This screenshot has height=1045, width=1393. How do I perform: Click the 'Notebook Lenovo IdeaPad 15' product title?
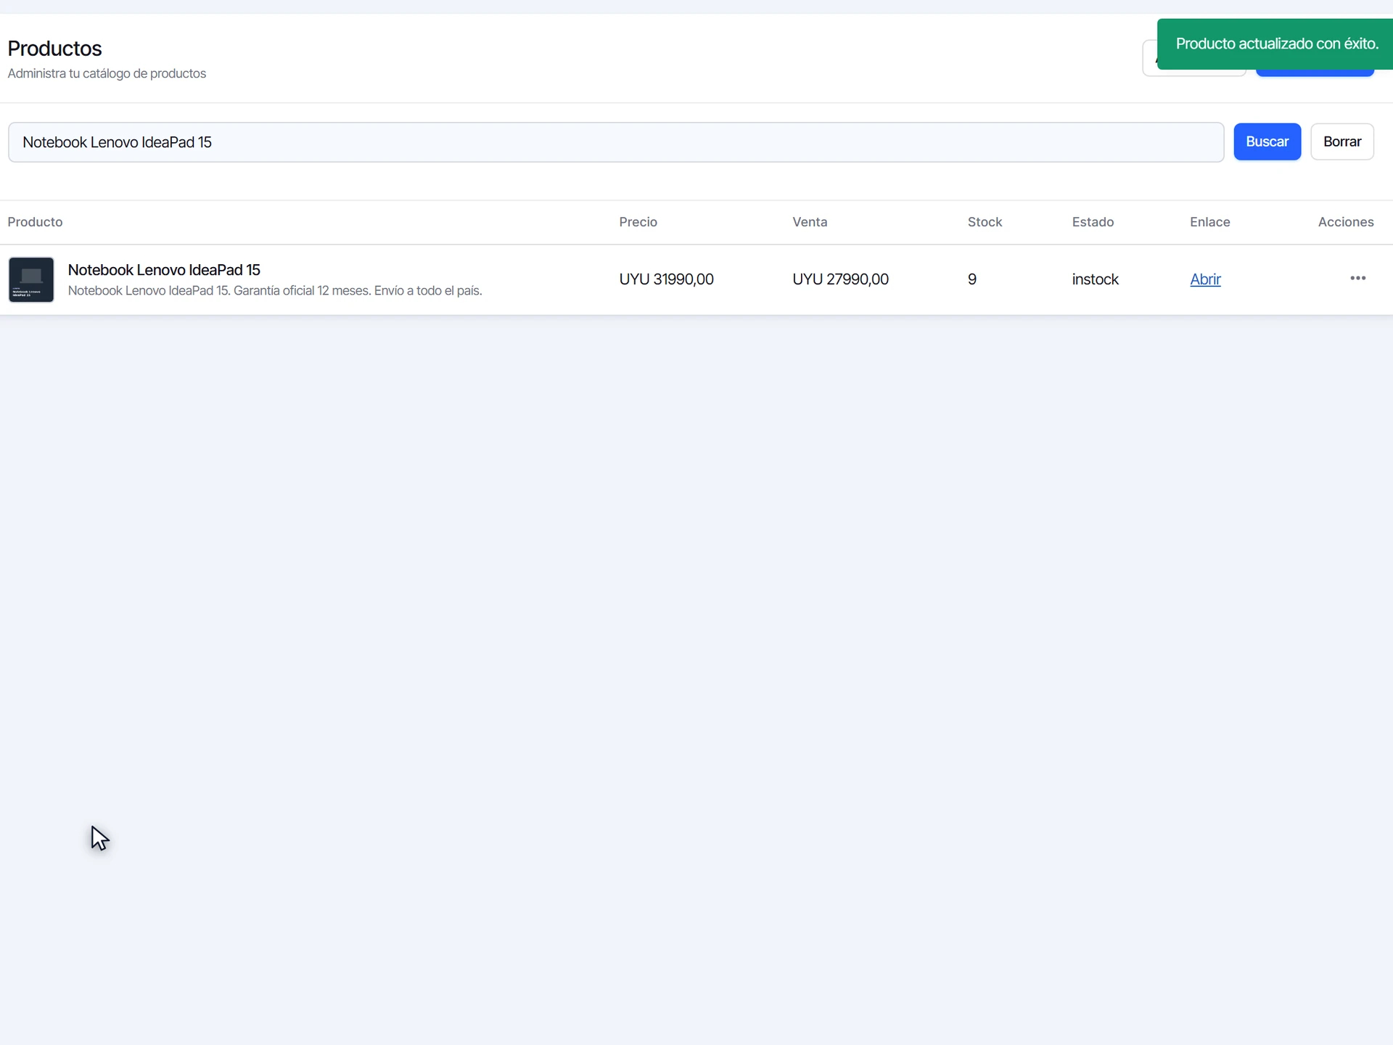(164, 270)
